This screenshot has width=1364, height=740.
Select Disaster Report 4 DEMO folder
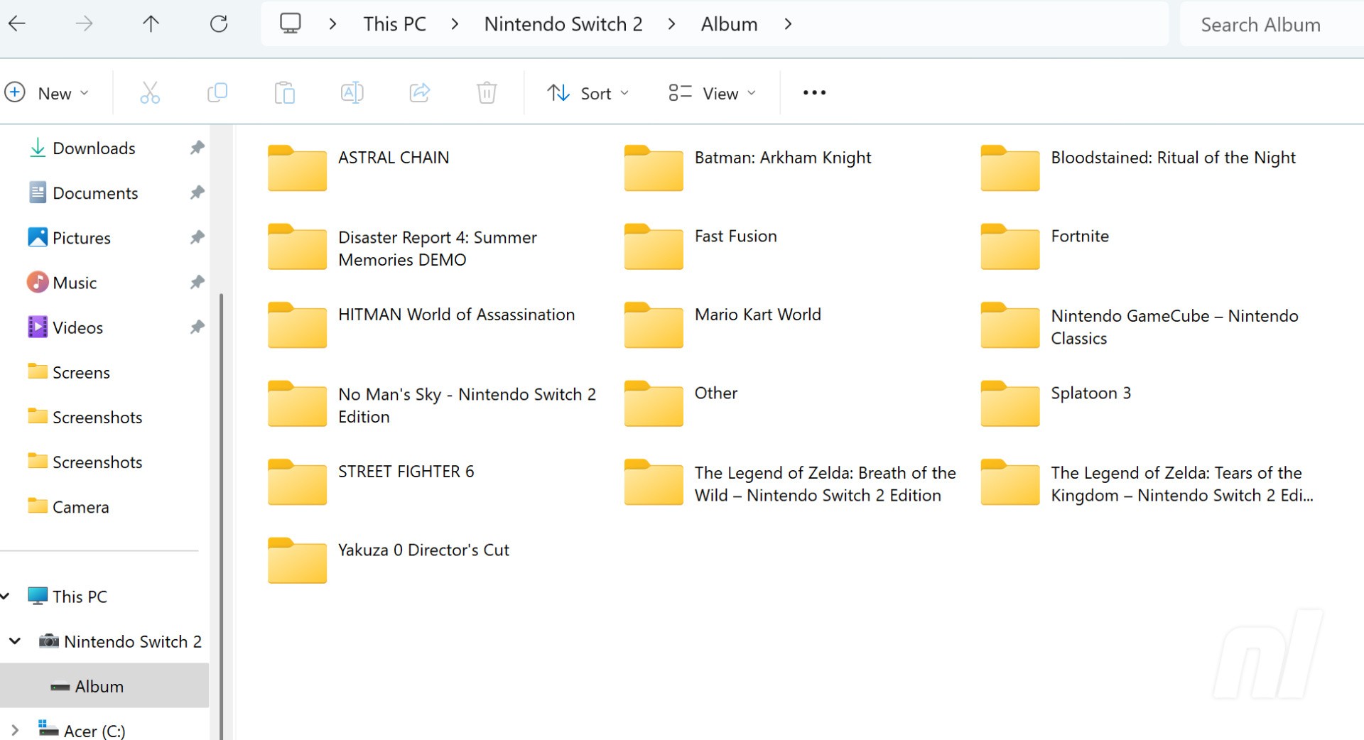[403, 247]
